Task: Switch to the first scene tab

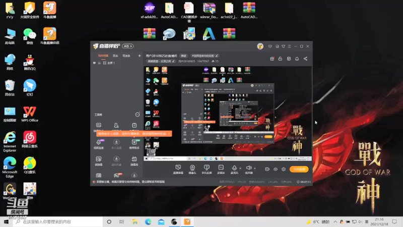Action: click(103, 55)
